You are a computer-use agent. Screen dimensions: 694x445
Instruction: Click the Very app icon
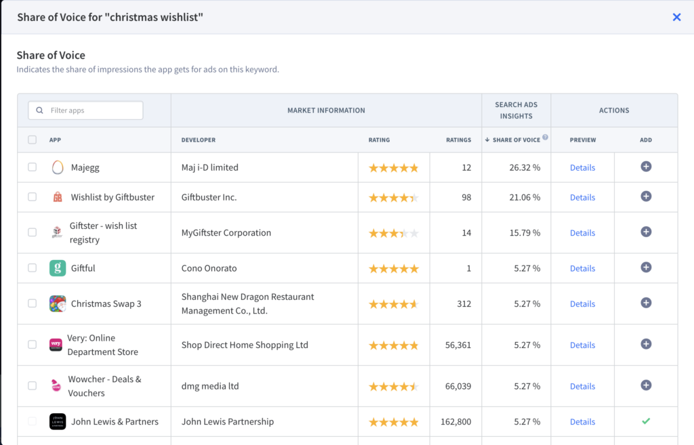pyautogui.click(x=56, y=345)
